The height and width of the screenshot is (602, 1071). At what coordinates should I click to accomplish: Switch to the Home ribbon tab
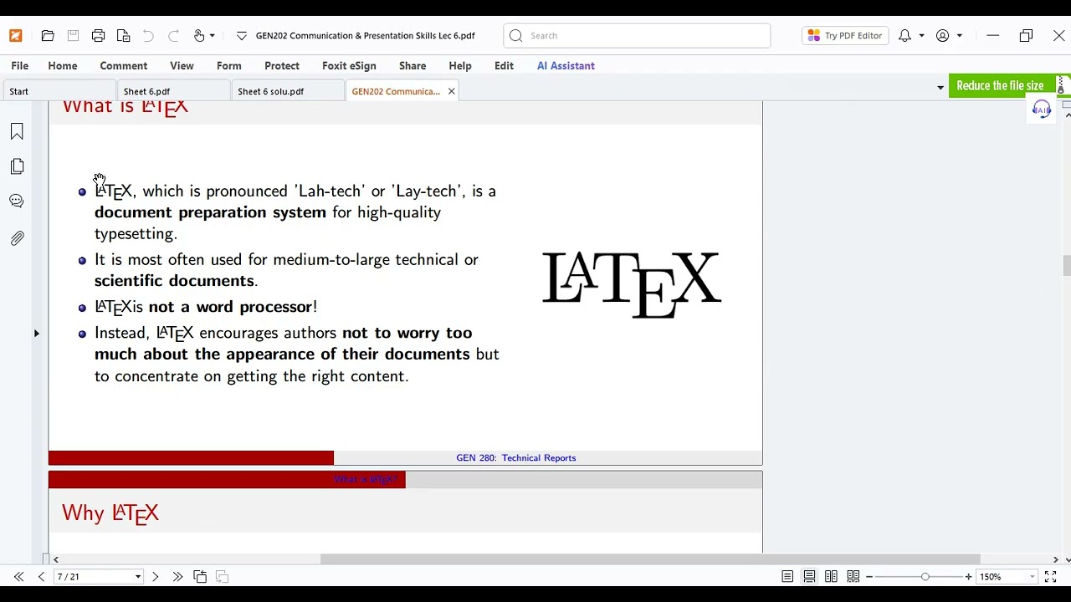pos(63,66)
